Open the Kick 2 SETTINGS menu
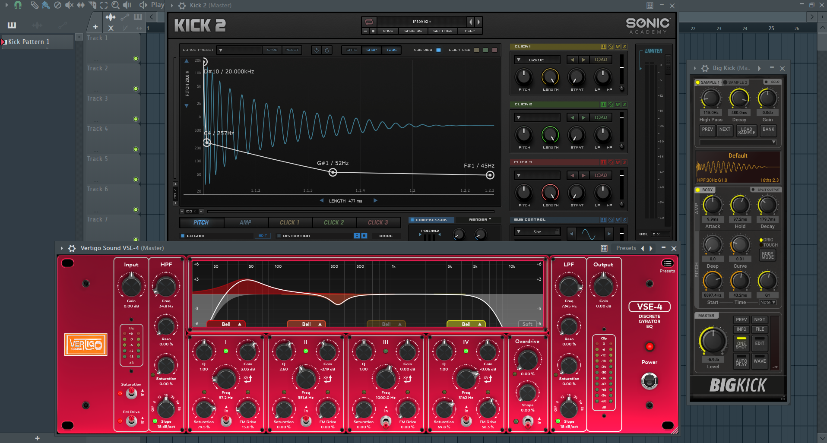The width and height of the screenshot is (827, 443). coord(443,31)
